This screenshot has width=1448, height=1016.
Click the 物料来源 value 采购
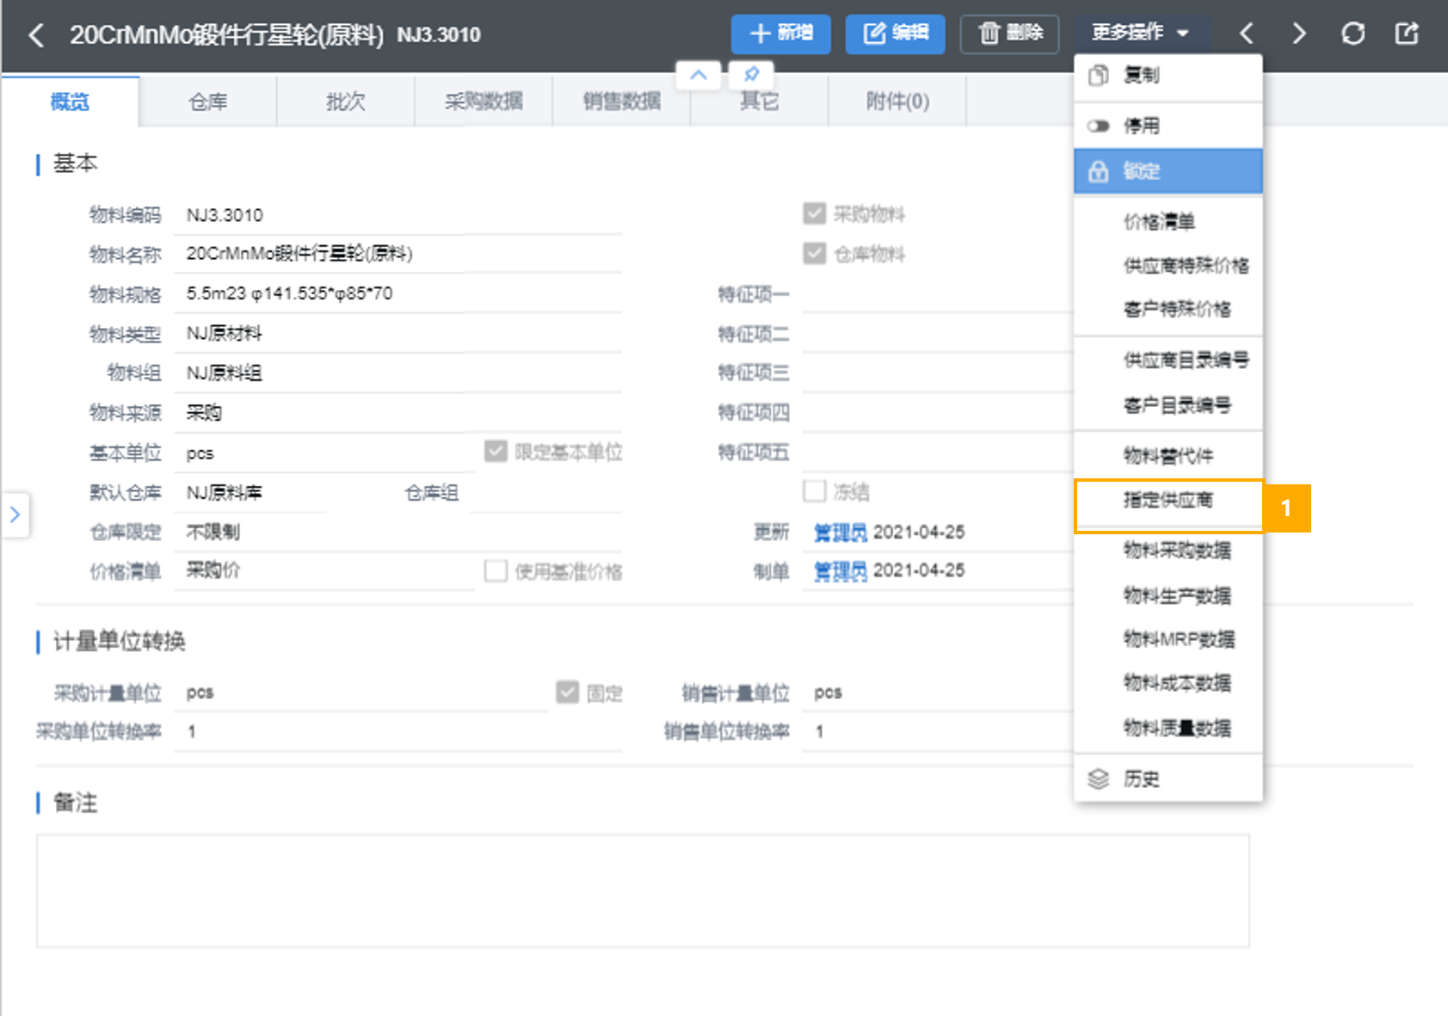point(204,412)
